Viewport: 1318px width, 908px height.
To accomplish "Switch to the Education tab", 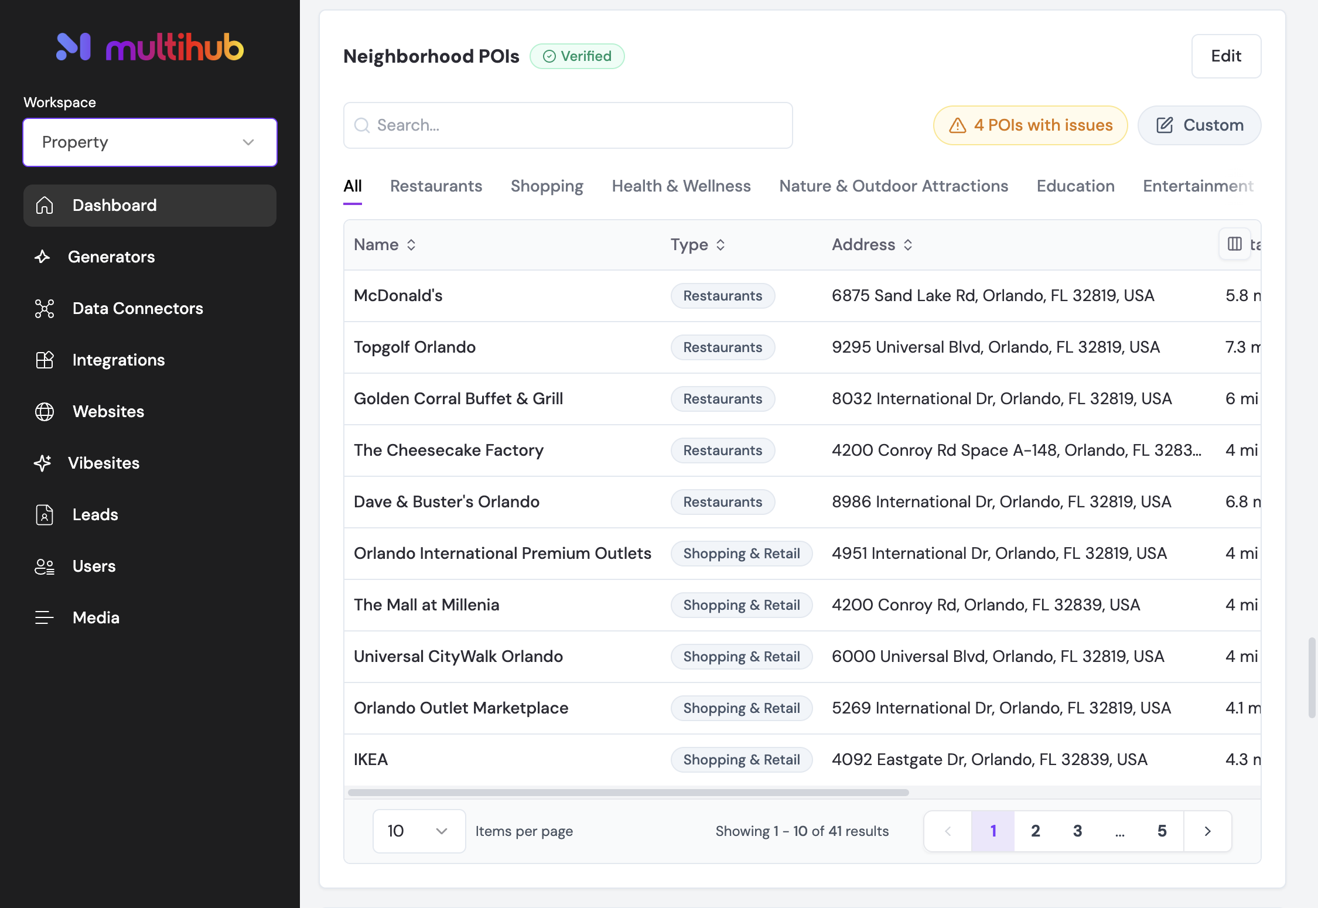I will [1075, 186].
